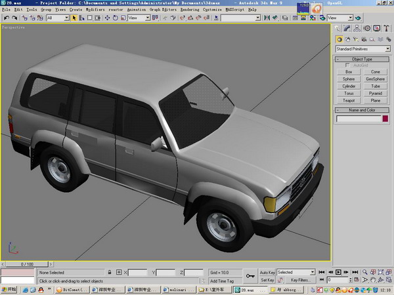Open the Hierarchy panel tab
The width and height of the screenshot is (394, 295).
pos(358,28)
